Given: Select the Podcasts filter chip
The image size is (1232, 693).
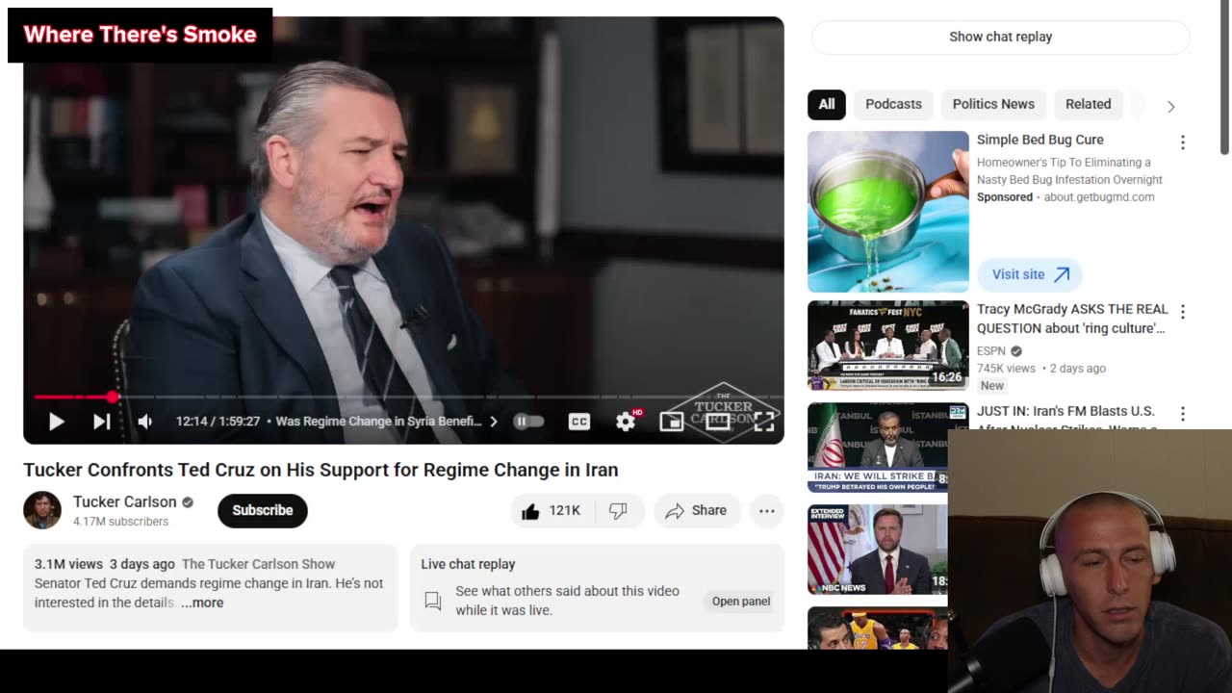Looking at the screenshot, I should click(x=893, y=104).
